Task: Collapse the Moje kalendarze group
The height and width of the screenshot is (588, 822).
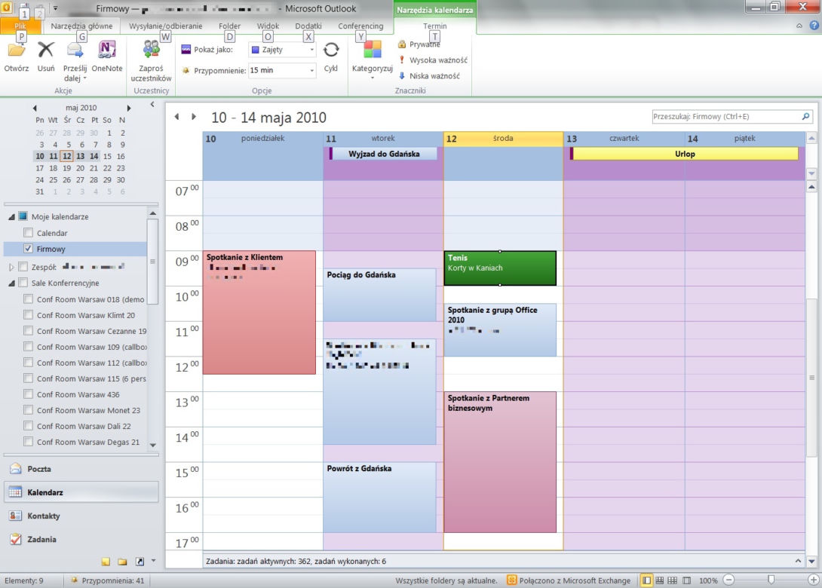Action: [x=11, y=217]
